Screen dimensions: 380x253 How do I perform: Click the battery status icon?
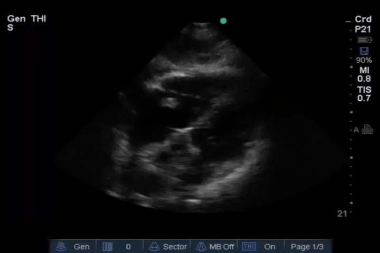click(364, 40)
